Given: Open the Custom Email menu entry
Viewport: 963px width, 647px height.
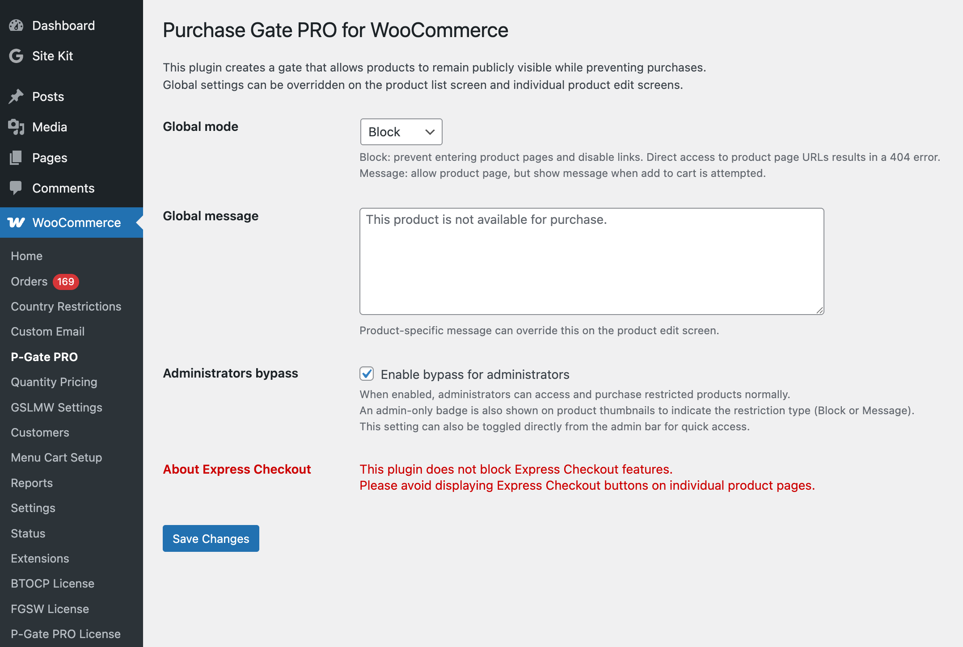Looking at the screenshot, I should tap(48, 332).
